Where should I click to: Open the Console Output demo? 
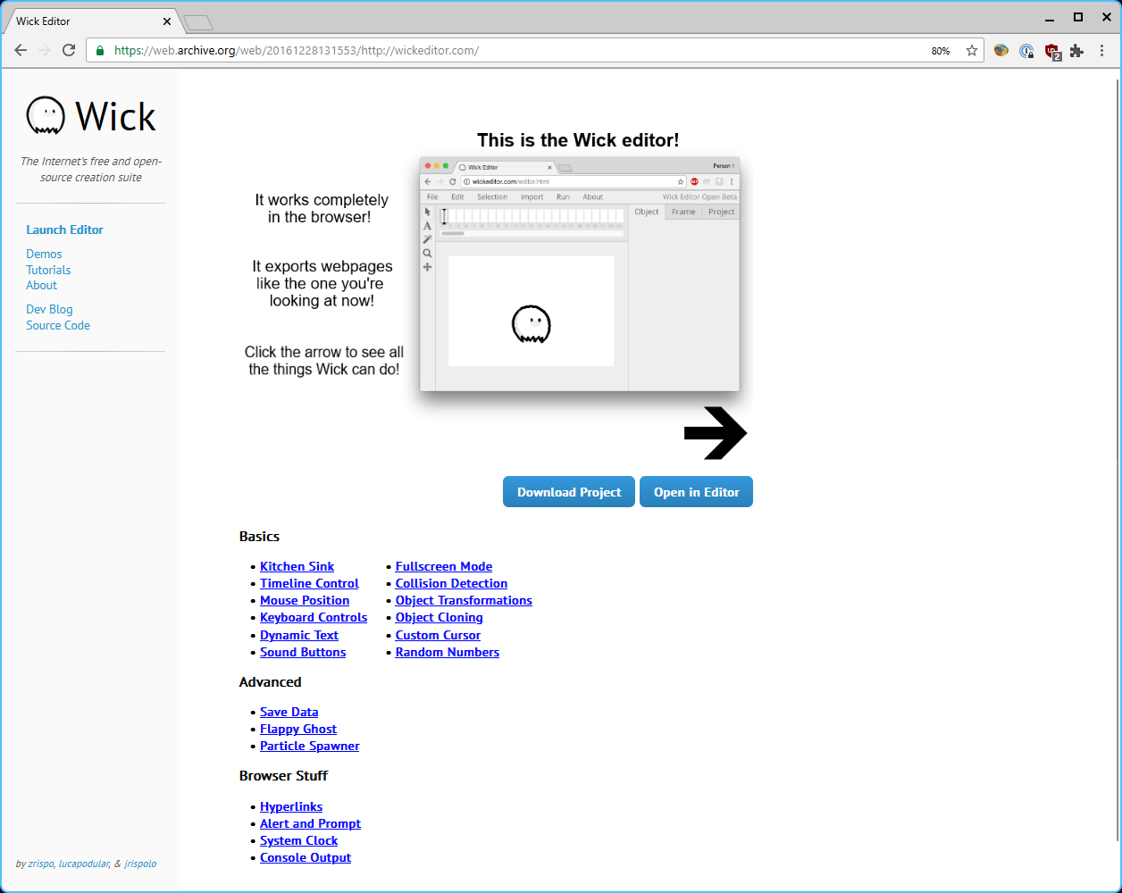306,857
